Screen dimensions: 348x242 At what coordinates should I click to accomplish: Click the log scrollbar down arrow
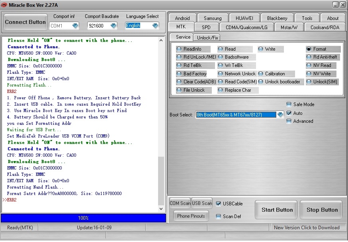[x=161, y=209]
